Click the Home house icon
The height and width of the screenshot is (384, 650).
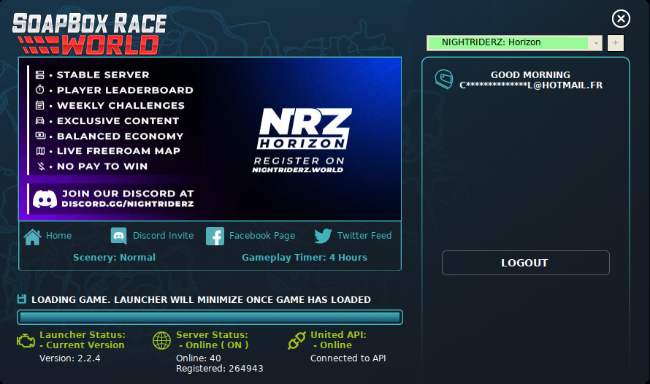pyautogui.click(x=32, y=237)
